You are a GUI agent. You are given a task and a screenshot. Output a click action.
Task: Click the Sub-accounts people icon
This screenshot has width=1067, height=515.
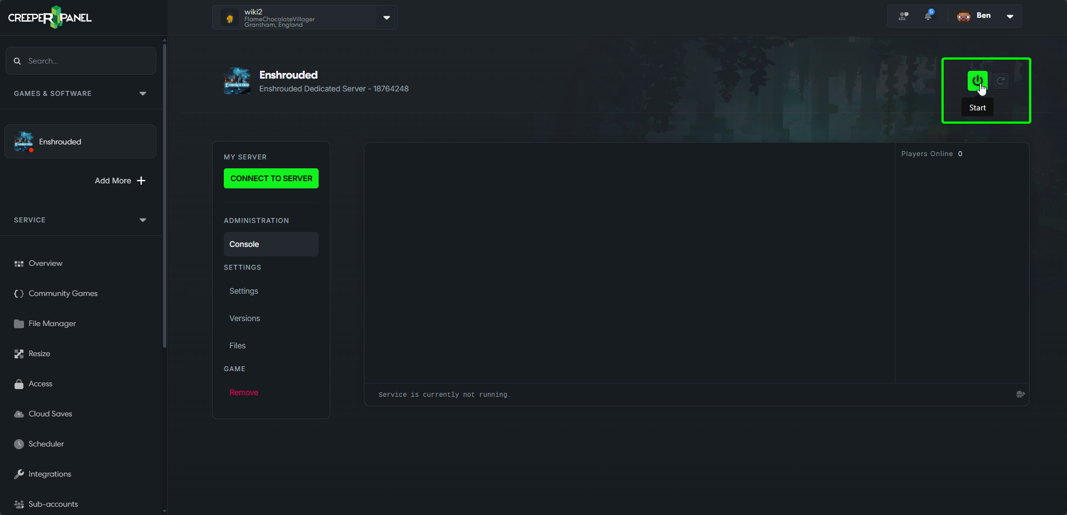click(x=19, y=504)
